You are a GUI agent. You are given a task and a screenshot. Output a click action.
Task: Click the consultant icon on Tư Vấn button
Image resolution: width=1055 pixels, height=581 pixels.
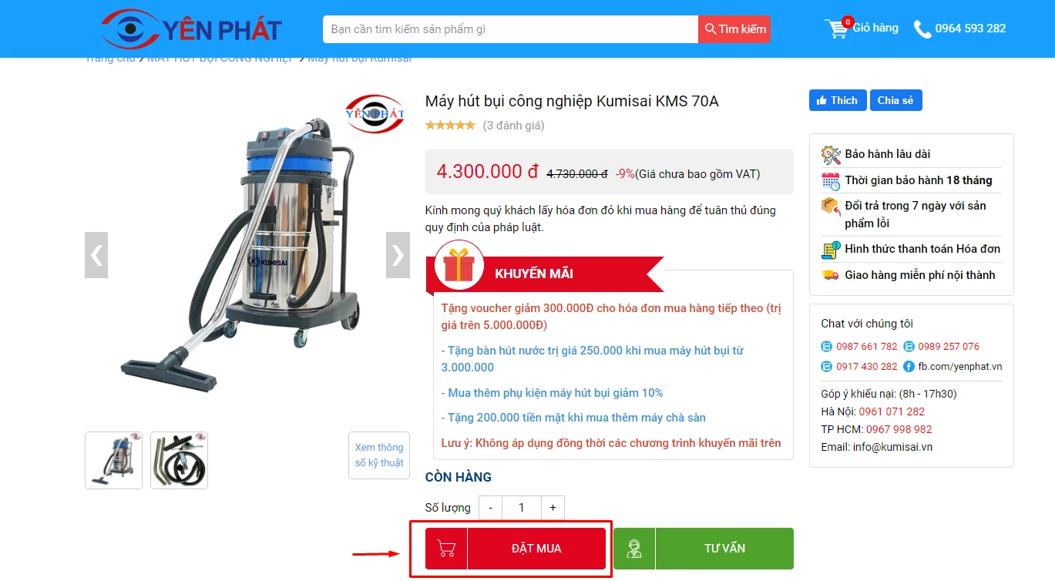(634, 549)
